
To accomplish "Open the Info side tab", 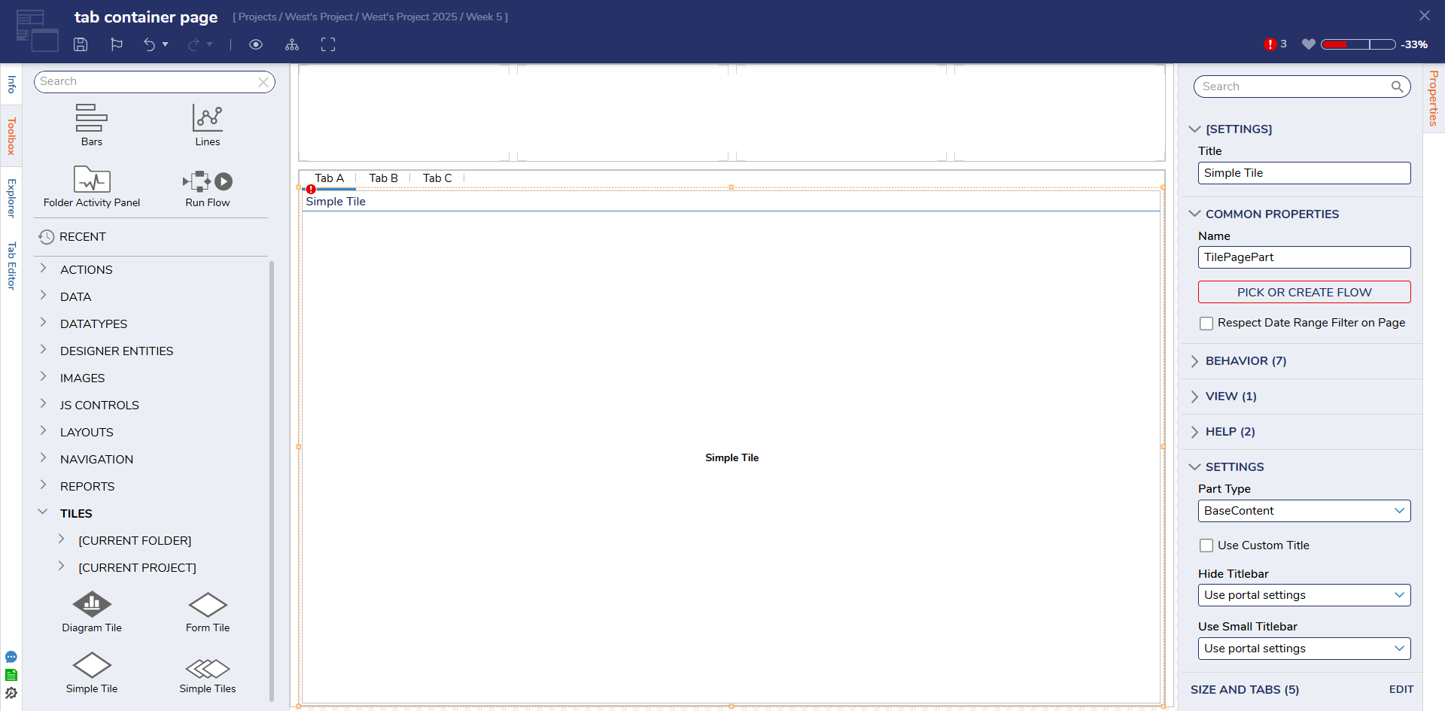I will (11, 84).
